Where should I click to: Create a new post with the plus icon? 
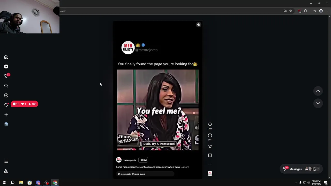[x=6, y=115]
